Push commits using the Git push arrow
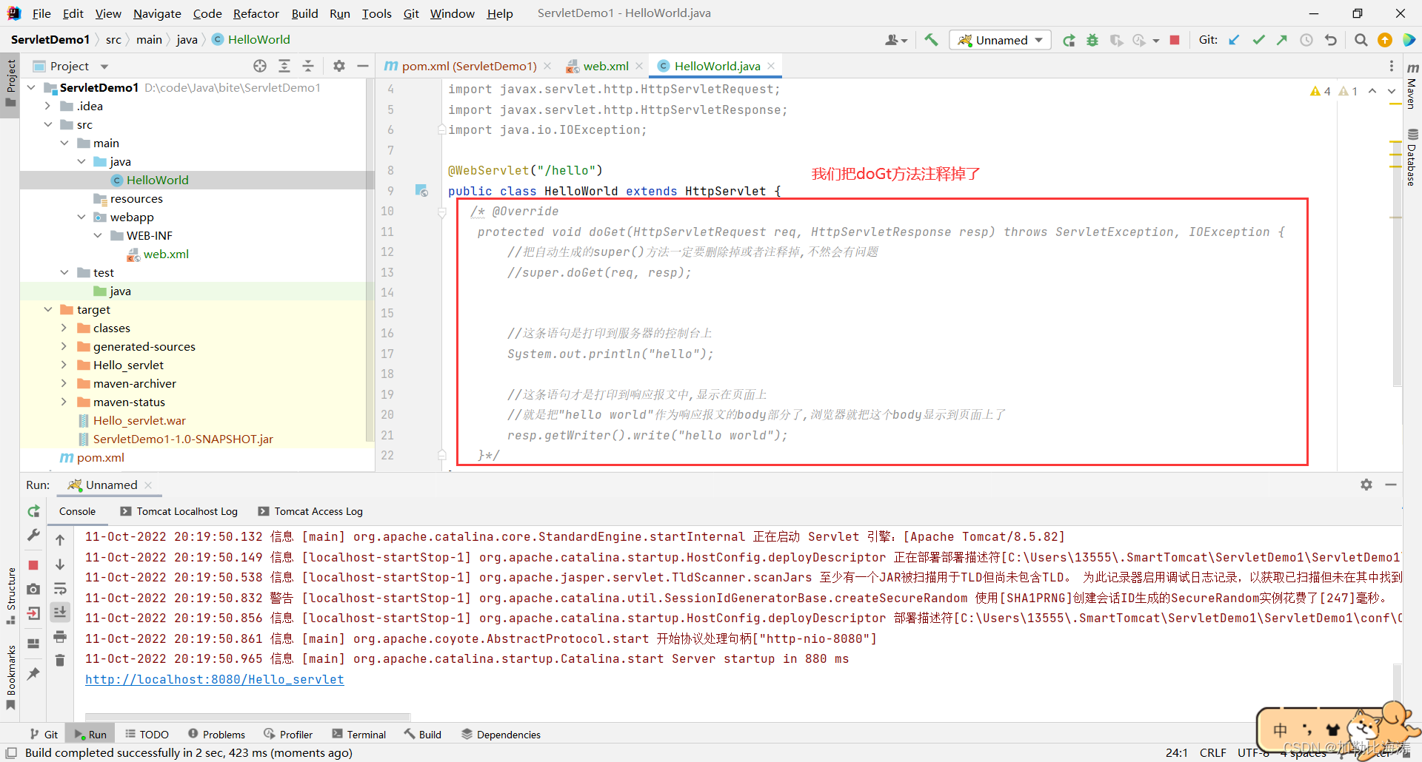Viewport: 1422px width, 762px height. pyautogui.click(x=1282, y=40)
